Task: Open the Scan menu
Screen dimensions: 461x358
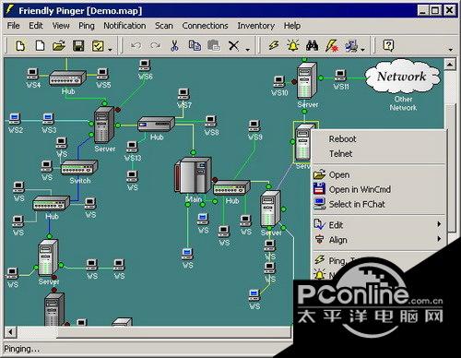Action: coord(164,26)
